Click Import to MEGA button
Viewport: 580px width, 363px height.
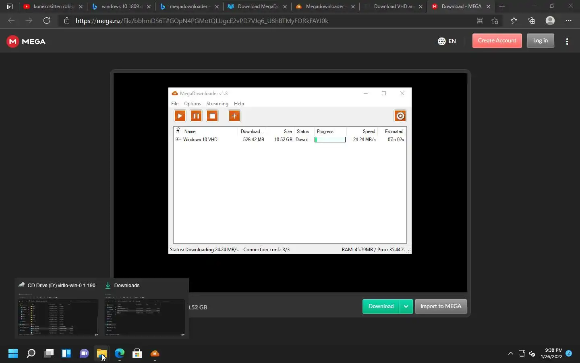(441, 307)
